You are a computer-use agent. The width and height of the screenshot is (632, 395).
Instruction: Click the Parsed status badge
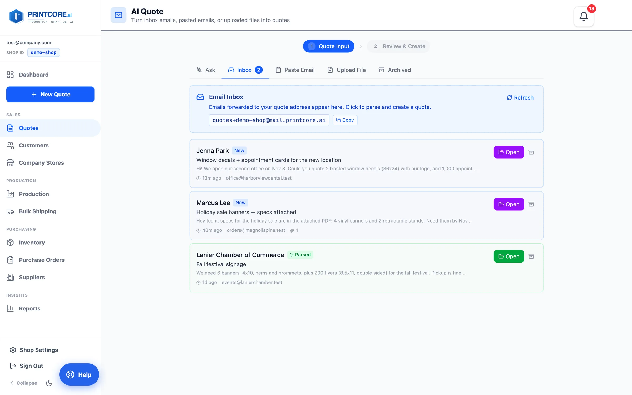click(x=300, y=255)
